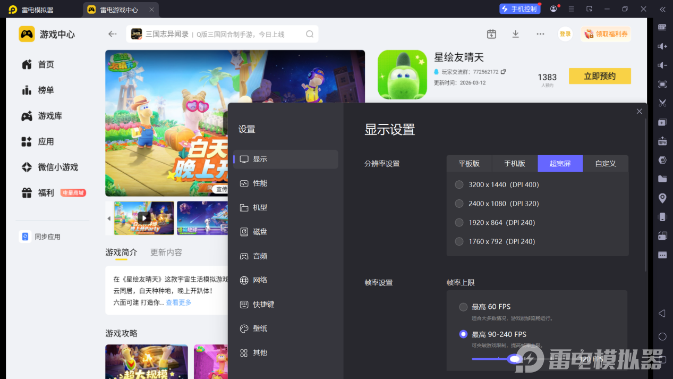The width and height of the screenshot is (673, 379).
Task: Click the volume down icon
Action: tap(662, 65)
